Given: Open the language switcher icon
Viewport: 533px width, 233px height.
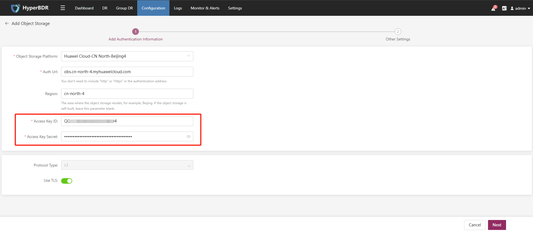Looking at the screenshot, I should pos(504,8).
